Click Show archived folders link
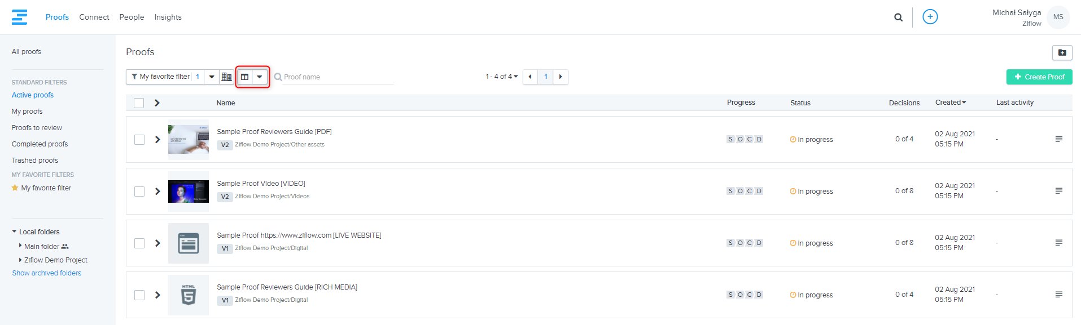This screenshot has height=325, width=1081. [x=47, y=273]
